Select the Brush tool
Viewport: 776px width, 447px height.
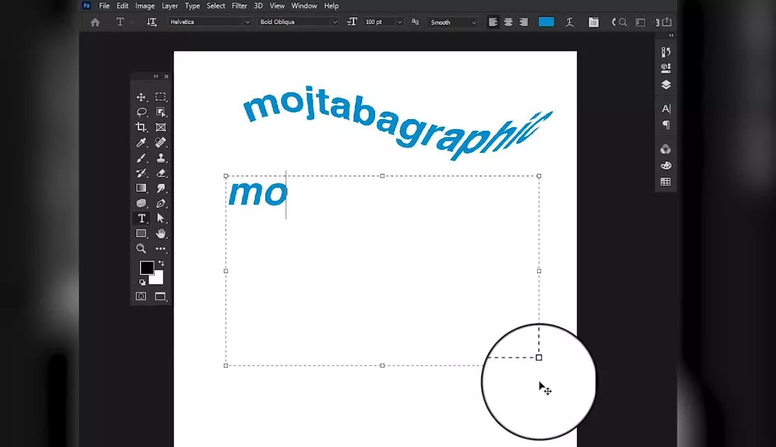(x=141, y=158)
